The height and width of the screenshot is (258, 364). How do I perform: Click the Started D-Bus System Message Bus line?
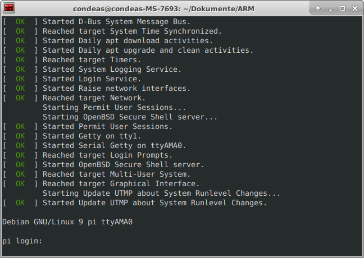97,21
